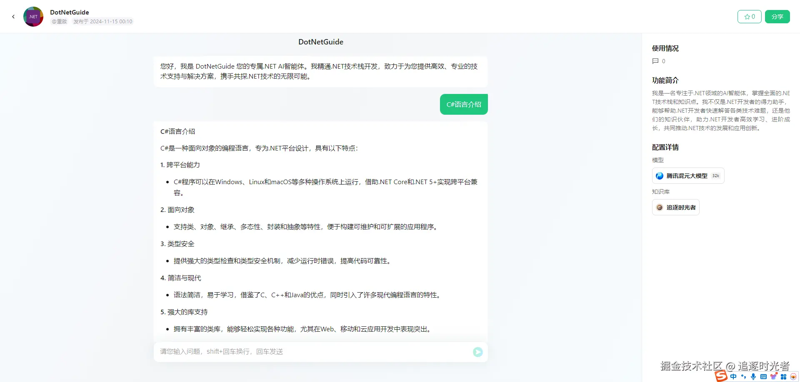This screenshot has width=800, height=382.
Task: Click the list item 4. 简洁与现代
Action: [181, 278]
